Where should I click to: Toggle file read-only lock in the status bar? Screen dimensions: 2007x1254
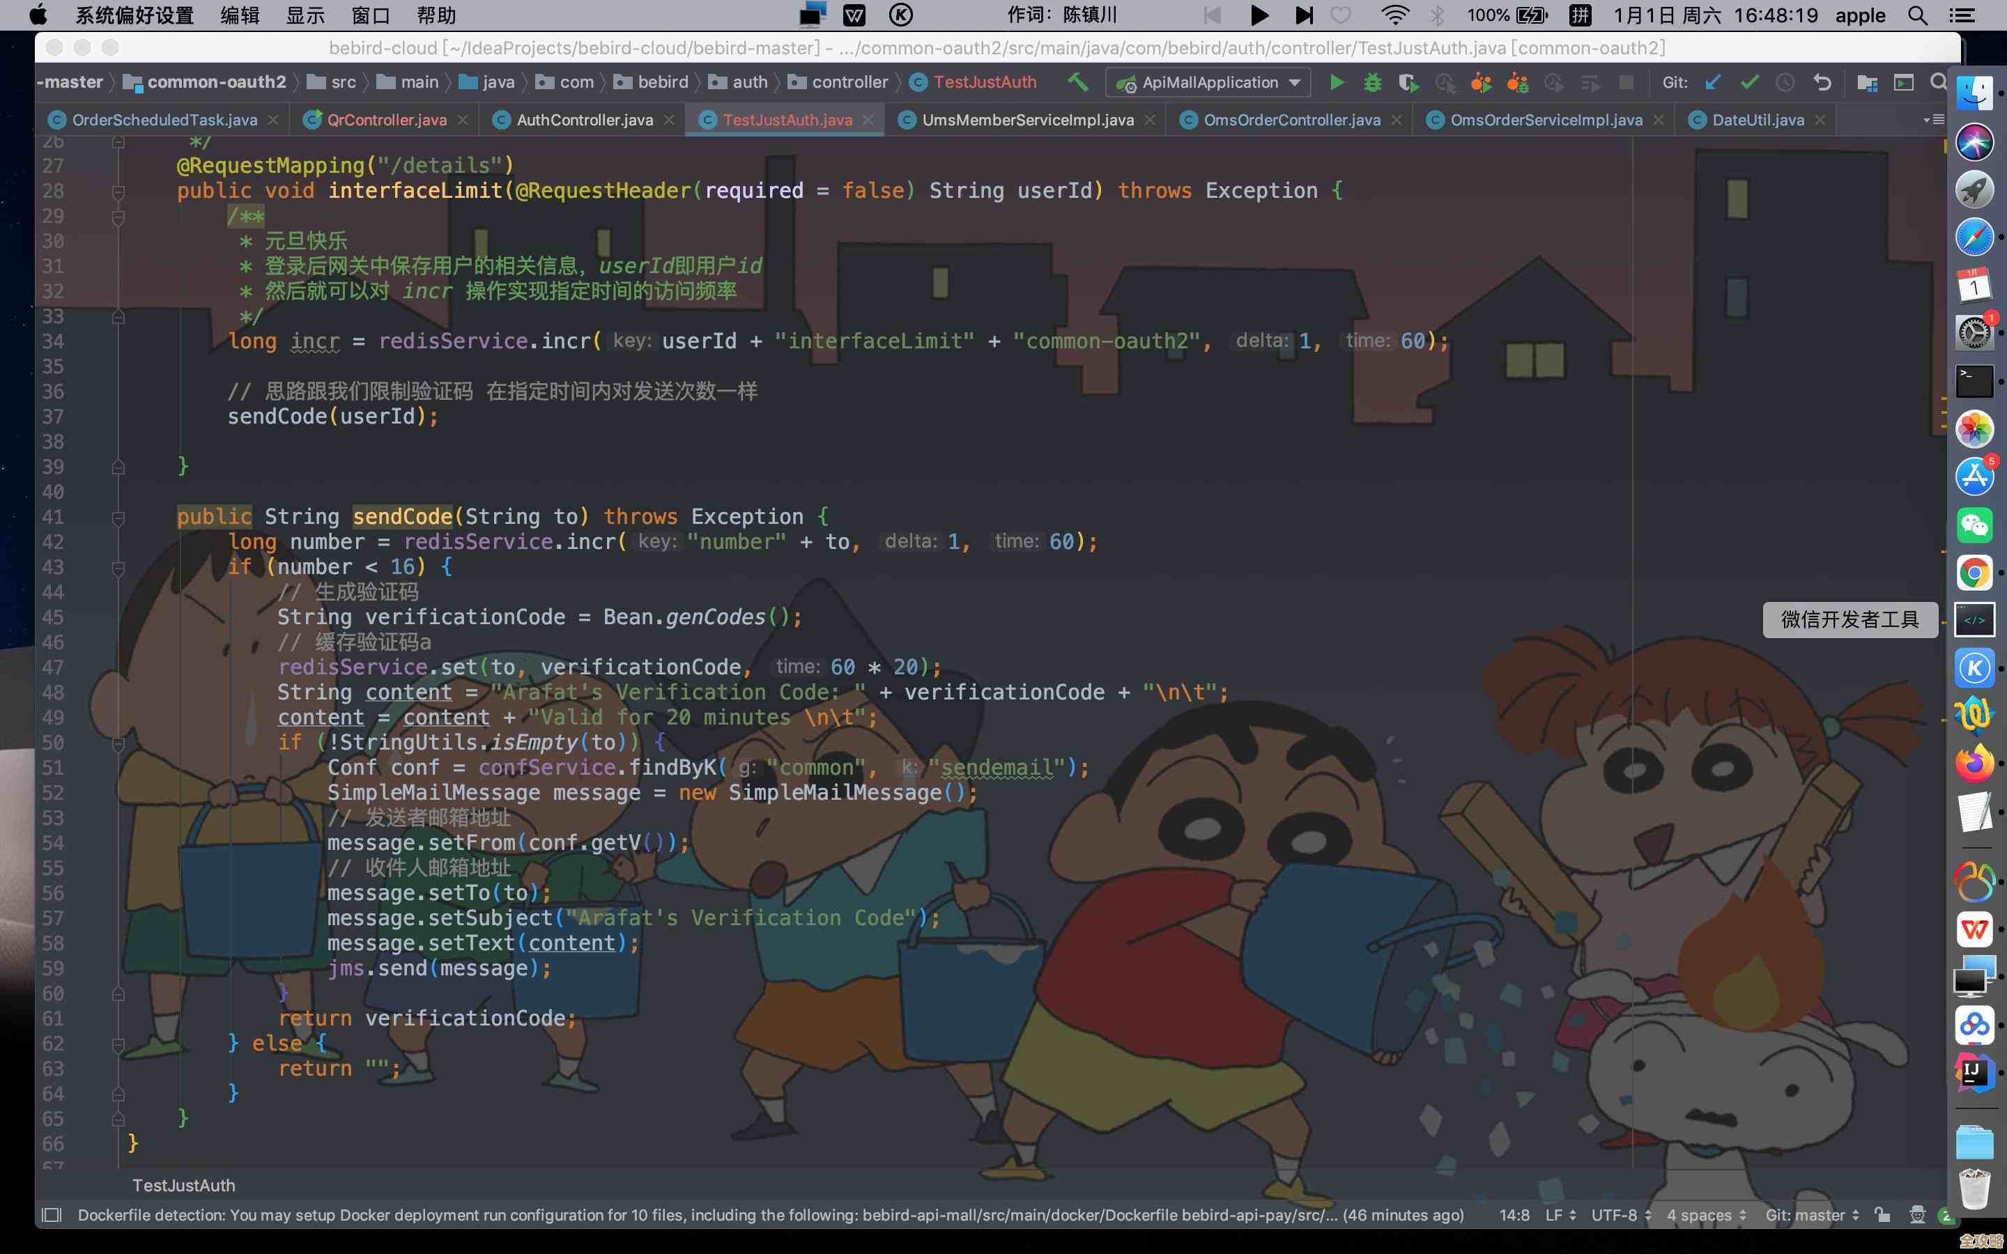[x=1882, y=1215]
